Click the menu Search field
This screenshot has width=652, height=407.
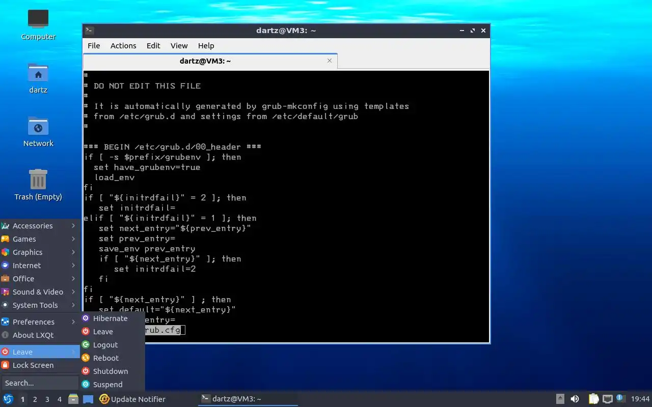pyautogui.click(x=39, y=383)
